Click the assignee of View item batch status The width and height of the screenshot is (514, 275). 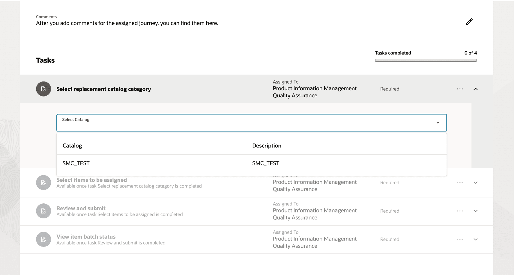tap(315, 242)
